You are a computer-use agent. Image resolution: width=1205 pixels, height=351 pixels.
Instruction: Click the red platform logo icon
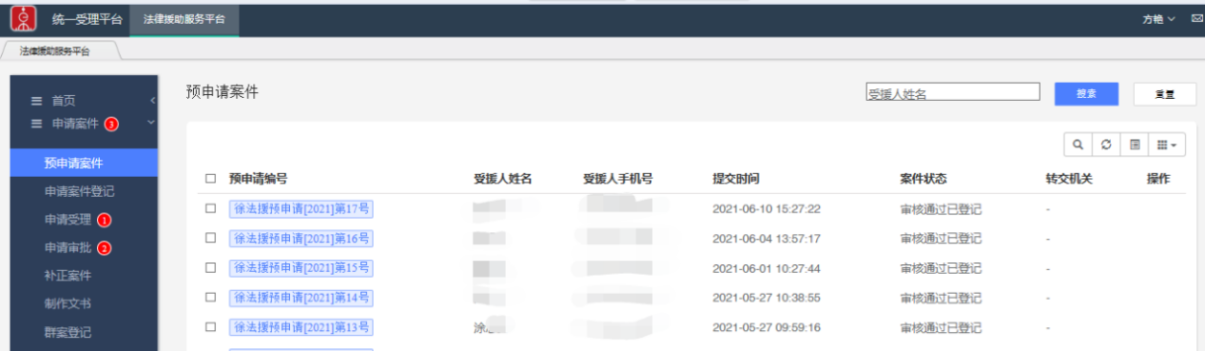click(x=23, y=19)
